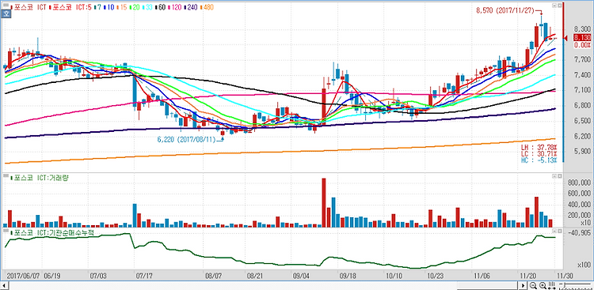Click the 7,400 price axis label
The image size is (594, 290).
pos(582,75)
